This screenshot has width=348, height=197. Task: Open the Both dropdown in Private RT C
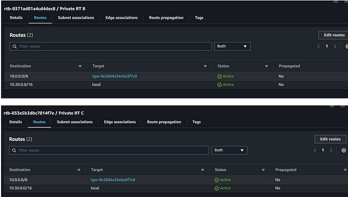(x=229, y=150)
